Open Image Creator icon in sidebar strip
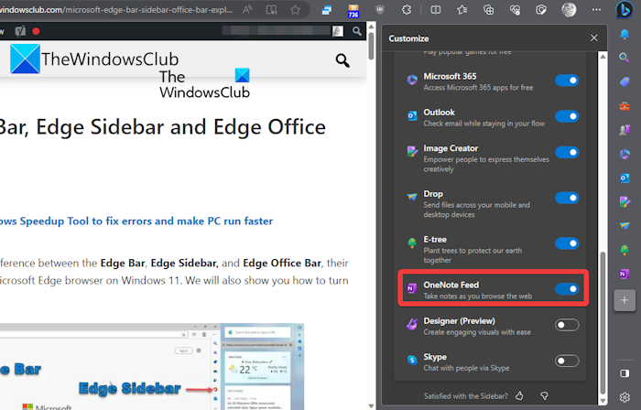 tap(625, 201)
